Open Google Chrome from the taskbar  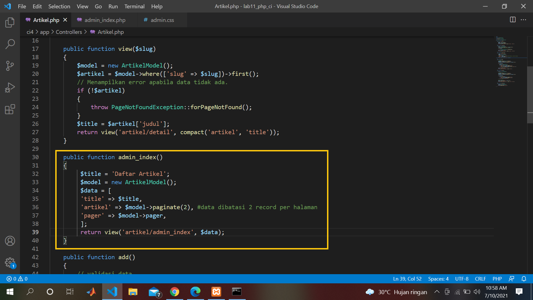175,292
